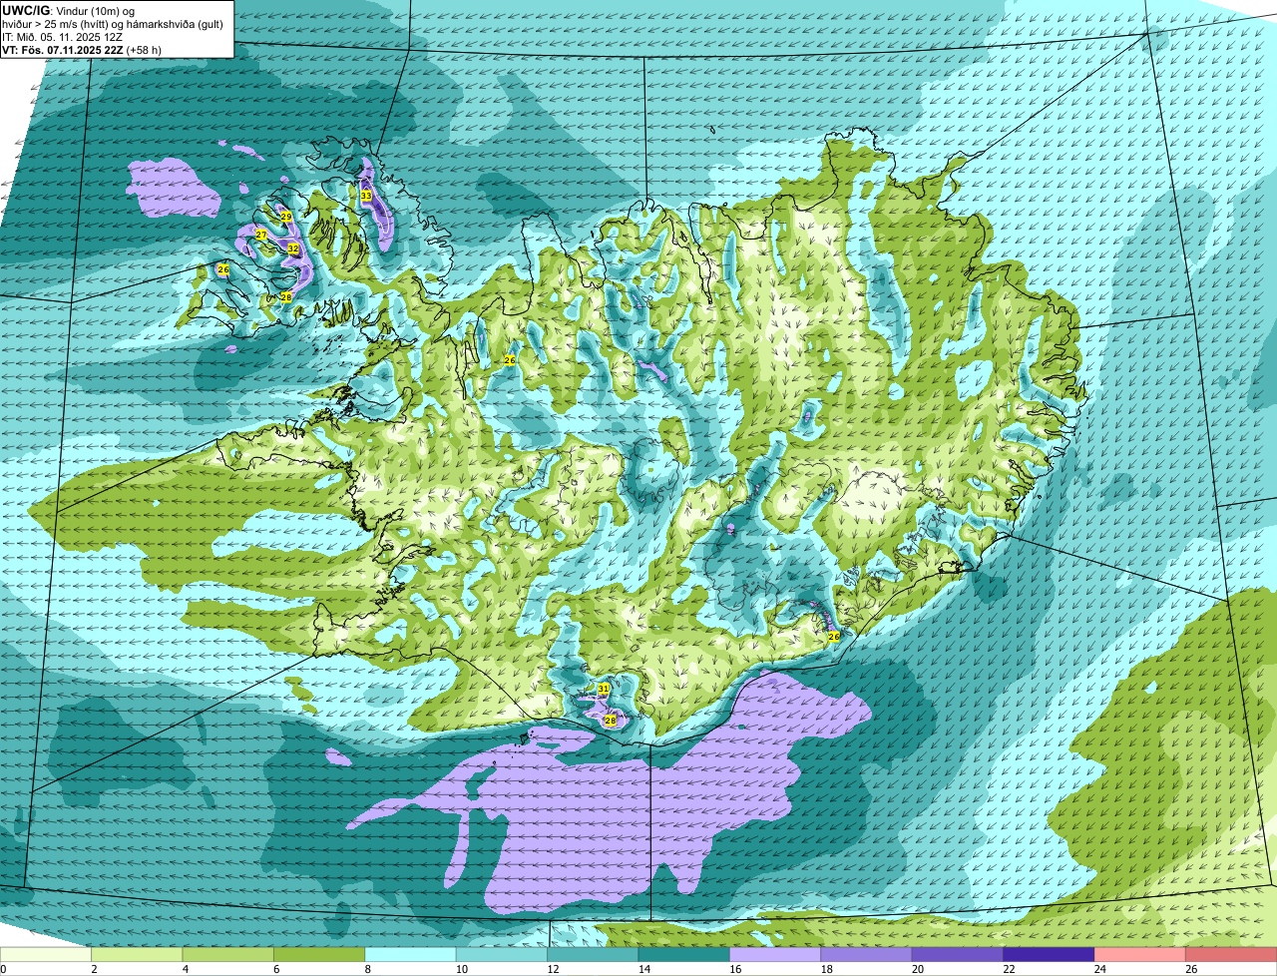Click the yellow gust label 31

coord(603,689)
